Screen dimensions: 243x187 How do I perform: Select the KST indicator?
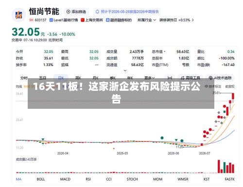pyautogui.click(x=207, y=179)
